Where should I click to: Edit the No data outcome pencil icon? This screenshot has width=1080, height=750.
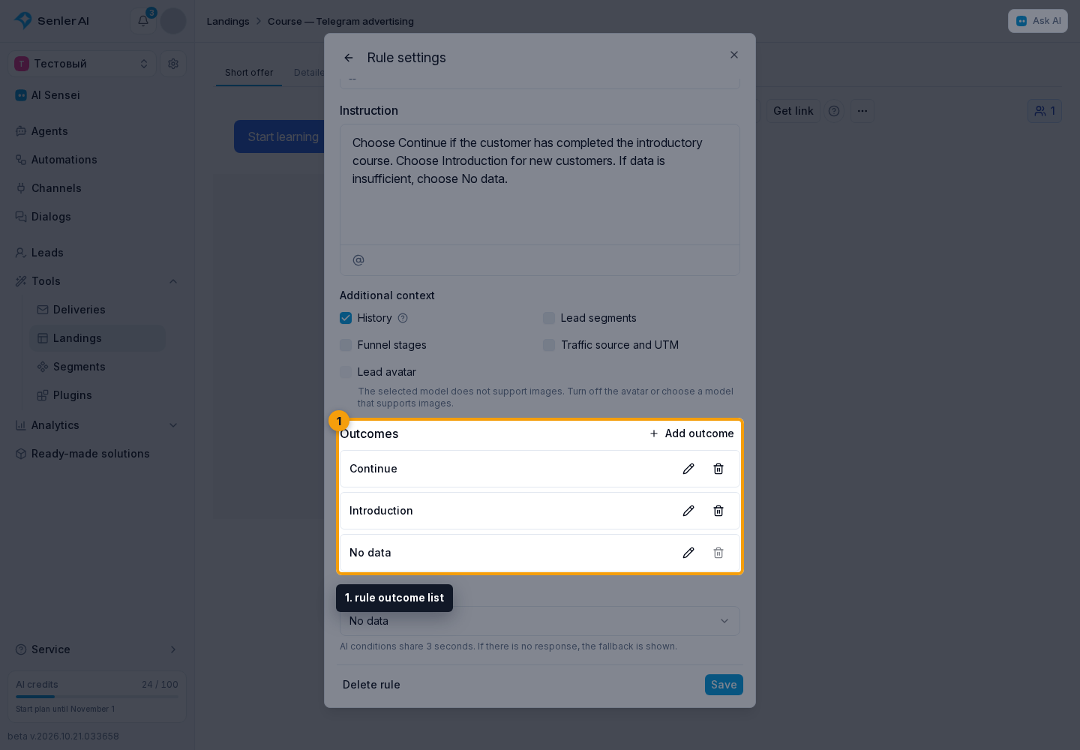pyautogui.click(x=688, y=553)
